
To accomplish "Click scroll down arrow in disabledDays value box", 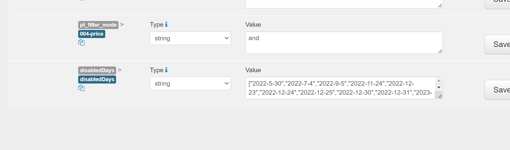I will [439, 87].
